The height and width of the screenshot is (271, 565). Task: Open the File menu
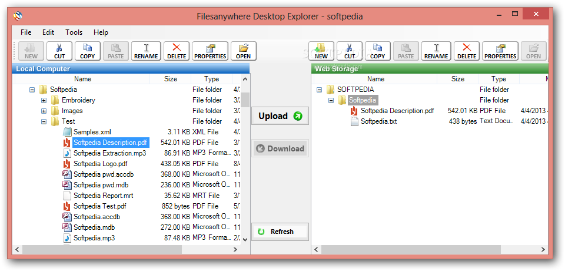(26, 32)
